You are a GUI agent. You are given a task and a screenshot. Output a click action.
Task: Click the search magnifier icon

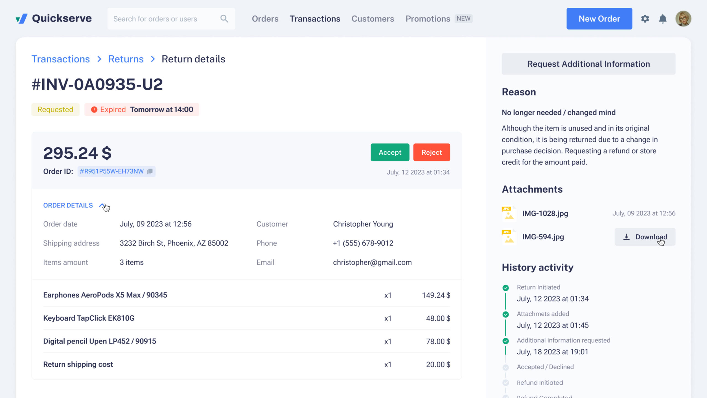224,19
